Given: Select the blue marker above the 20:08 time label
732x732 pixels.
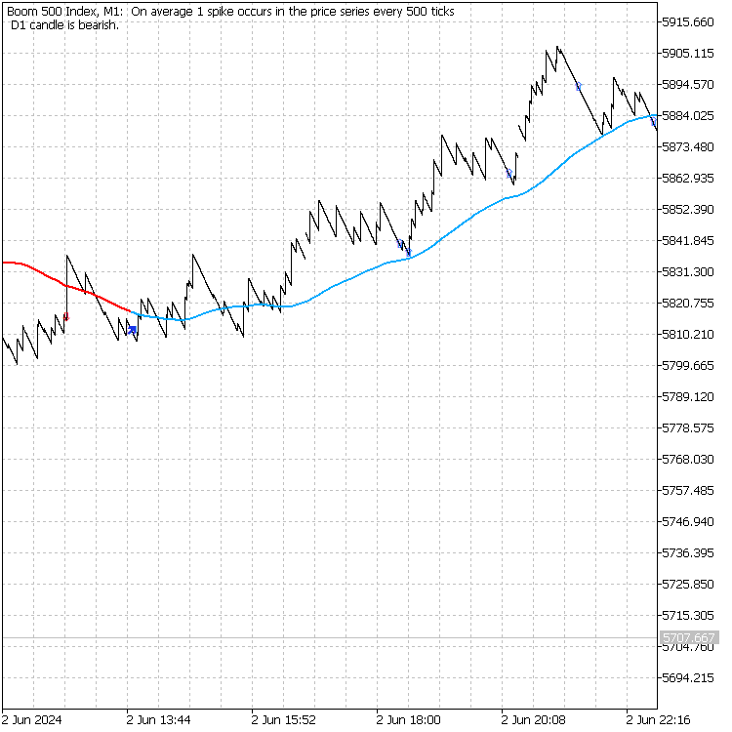Looking at the screenshot, I should (x=509, y=174).
